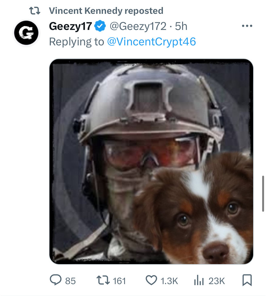Screen dimensions: 266x296
Task: Open the three-dot more options menu
Action: pos(247,26)
